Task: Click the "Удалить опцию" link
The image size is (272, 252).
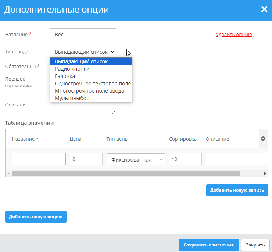Action: (x=234, y=35)
